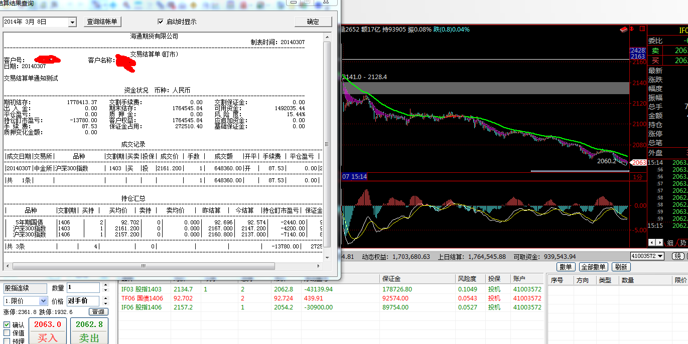
Task: Click the right scroll arrow under the tick list
Action: 660,242
